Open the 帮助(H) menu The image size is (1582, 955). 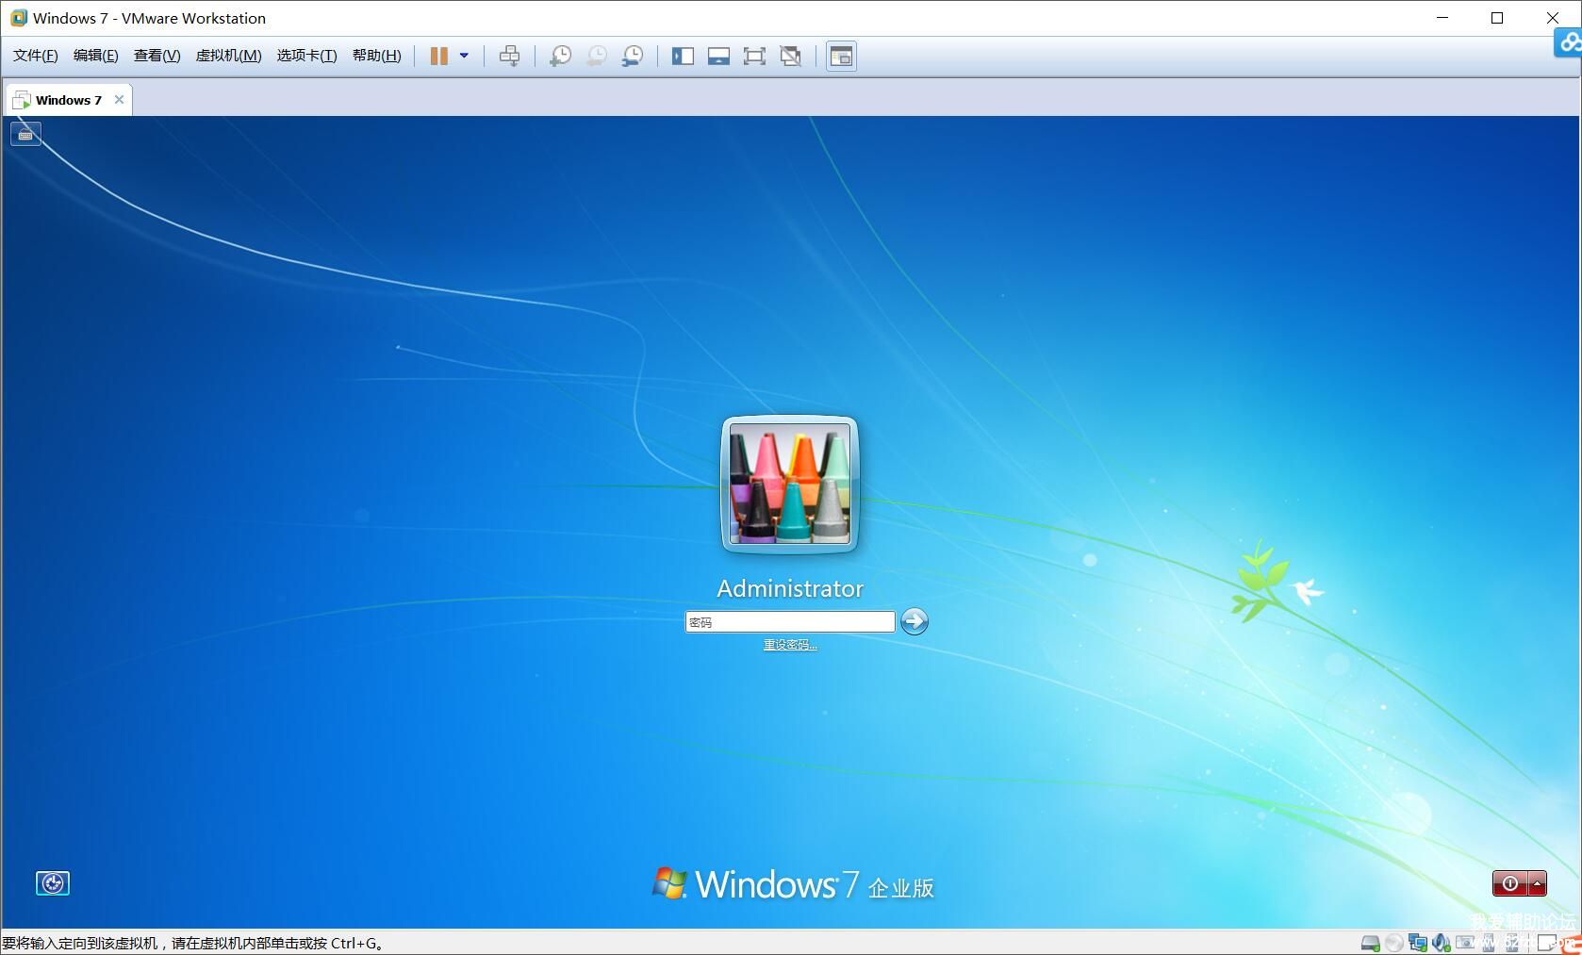(x=376, y=56)
